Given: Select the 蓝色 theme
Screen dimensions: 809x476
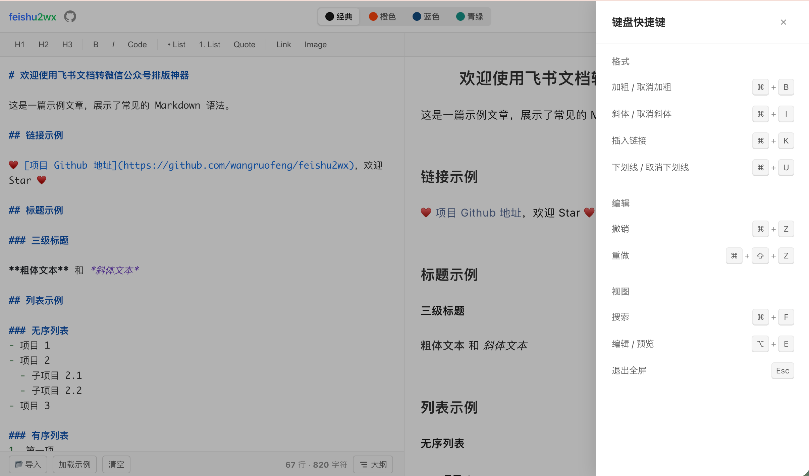Looking at the screenshot, I should (x=426, y=16).
